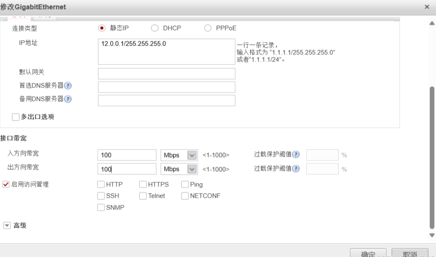
Task: Open help for preferred DNS server
Action: (68, 86)
